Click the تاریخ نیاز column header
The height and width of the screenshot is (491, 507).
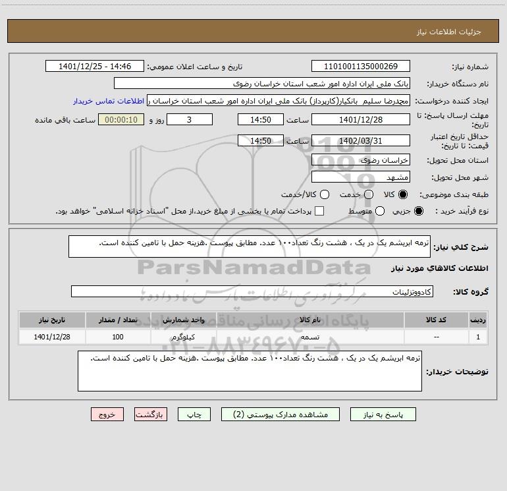coord(52,320)
